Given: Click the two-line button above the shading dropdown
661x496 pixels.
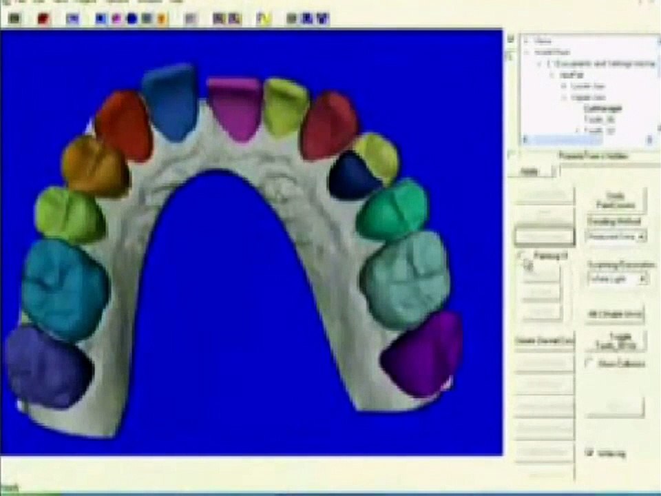Looking at the screenshot, I should point(616,200).
